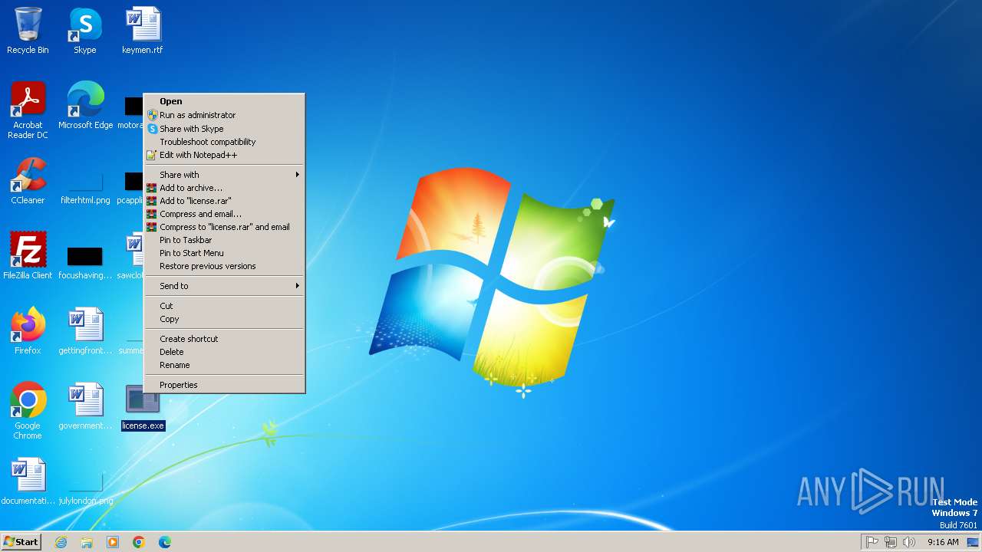Select the Microsoft Edge desktop shortcut

[85, 106]
